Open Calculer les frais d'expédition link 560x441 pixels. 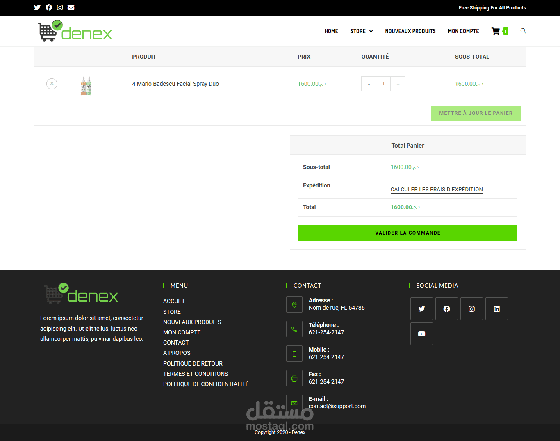click(437, 190)
